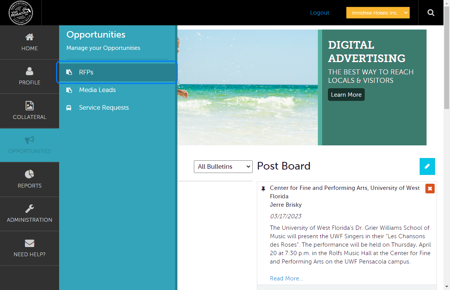Click the document icon beside RFPs
This screenshot has width=450, height=290.
pyautogui.click(x=69, y=72)
